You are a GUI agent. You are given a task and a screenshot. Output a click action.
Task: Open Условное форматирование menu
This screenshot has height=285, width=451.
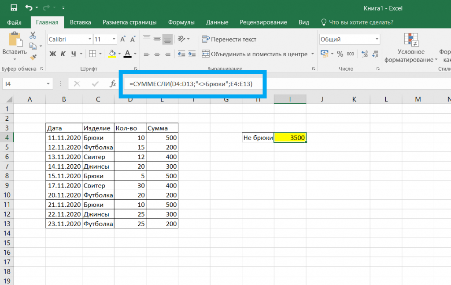click(411, 47)
